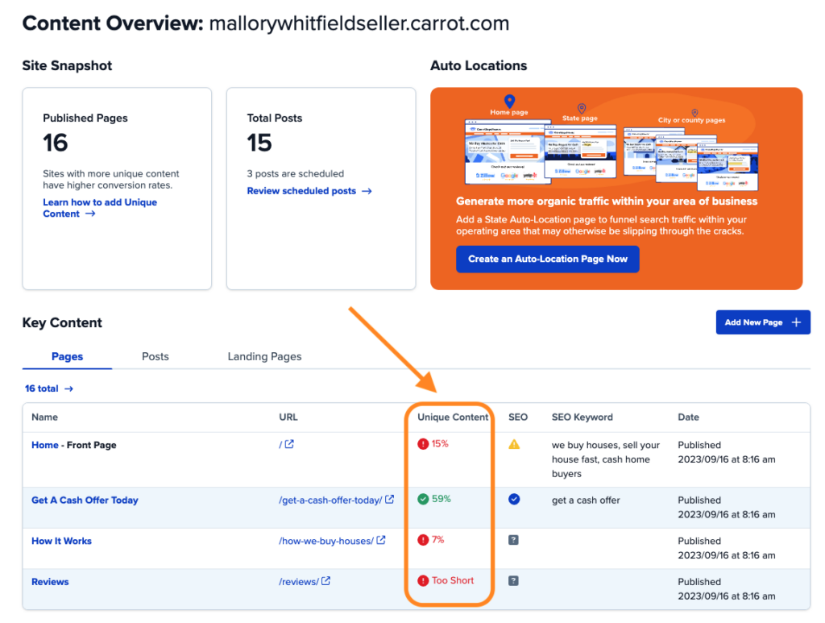Click the Auto Locations heading

pyautogui.click(x=479, y=66)
